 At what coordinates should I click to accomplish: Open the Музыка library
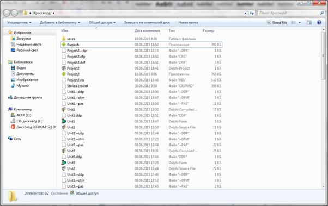(x=20, y=85)
